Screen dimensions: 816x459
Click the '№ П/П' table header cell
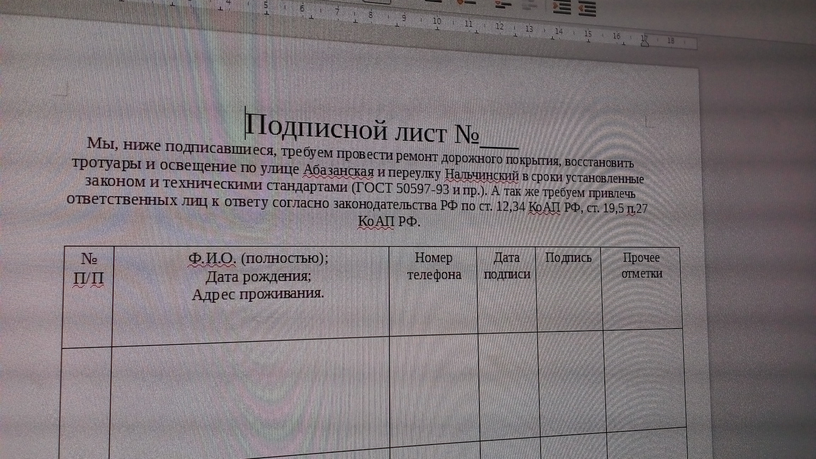(x=88, y=296)
